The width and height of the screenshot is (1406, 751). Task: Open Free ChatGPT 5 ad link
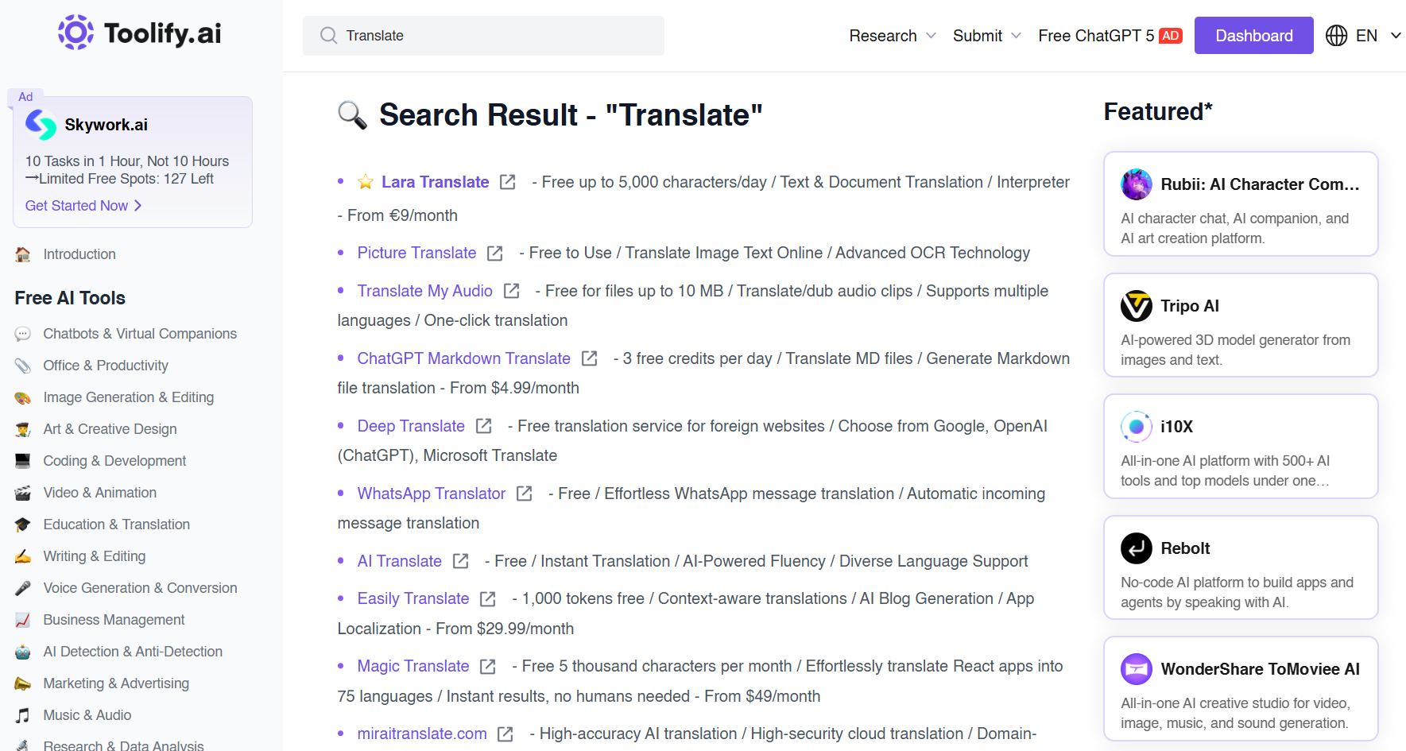point(1110,36)
